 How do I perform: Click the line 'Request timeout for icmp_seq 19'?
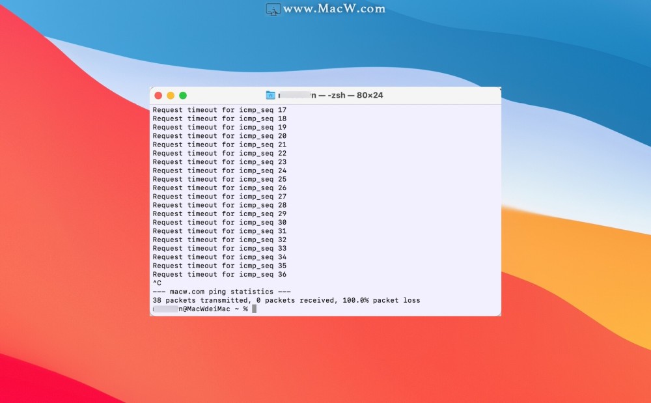pos(219,128)
